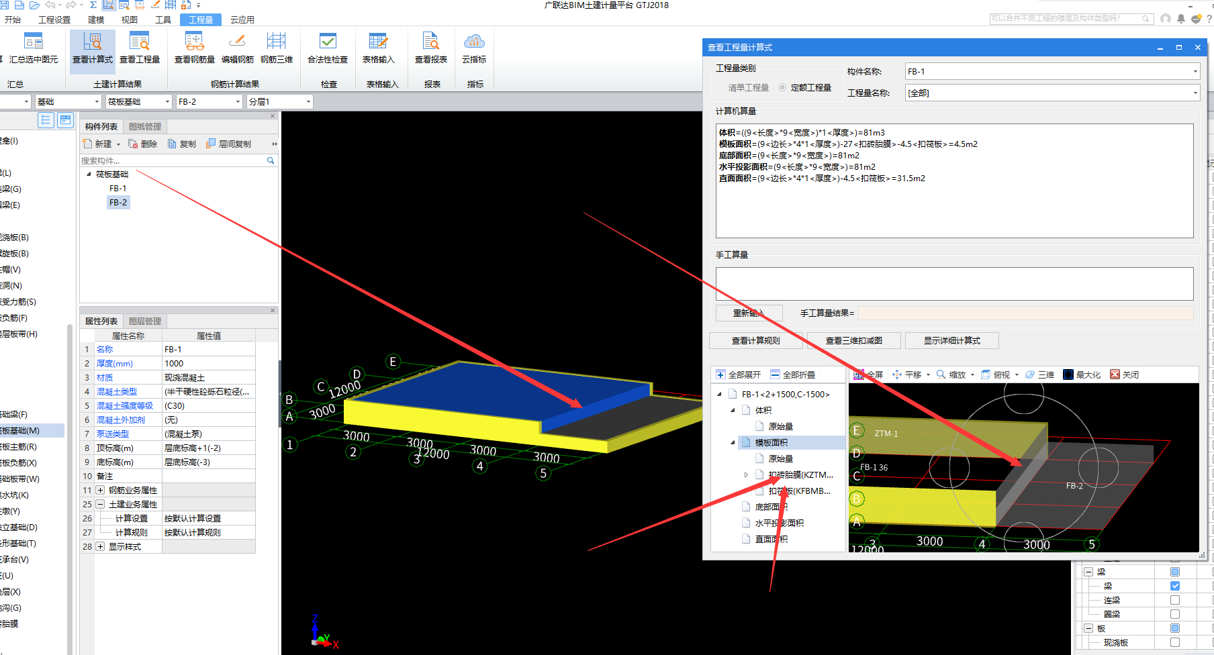Click the Sigma summary icon in quick access bar

pyautogui.click(x=93, y=5)
